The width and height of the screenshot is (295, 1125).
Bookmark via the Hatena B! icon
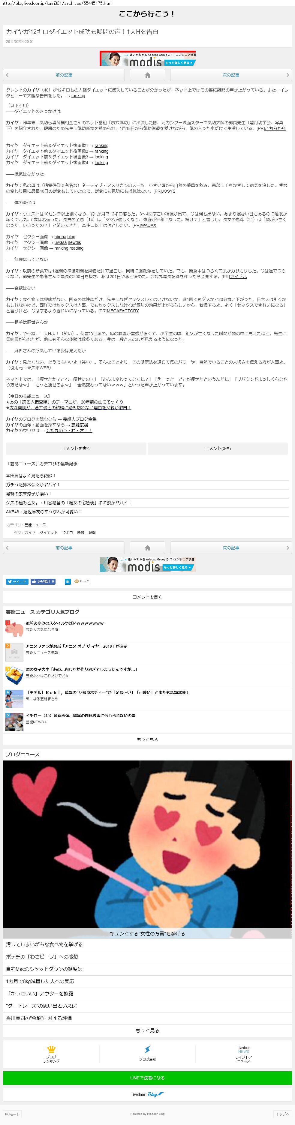67,581
